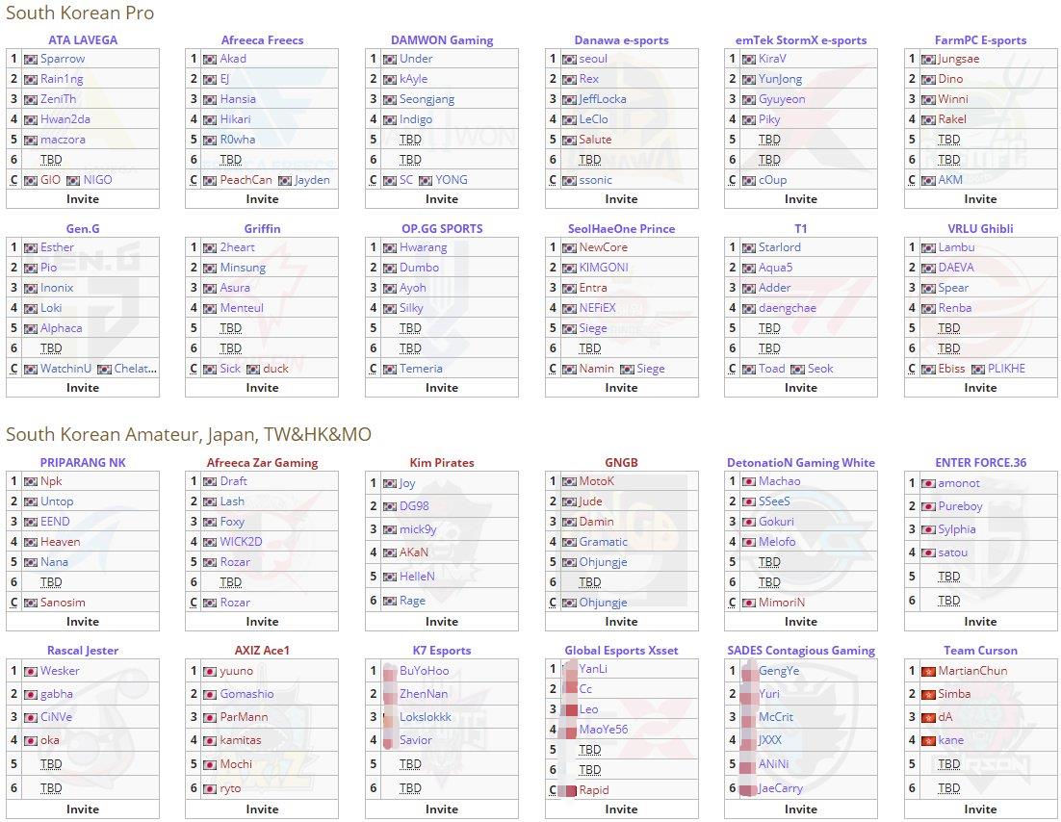
Task: Click the flag next to coach Temeria
Action: tap(389, 369)
